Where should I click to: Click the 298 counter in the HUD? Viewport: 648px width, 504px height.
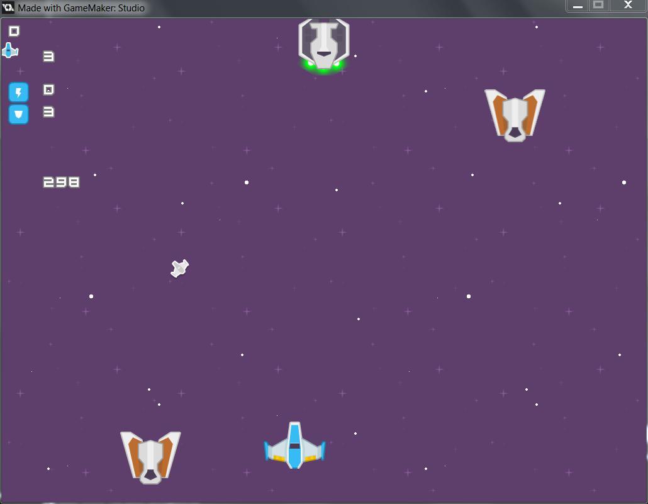click(61, 182)
